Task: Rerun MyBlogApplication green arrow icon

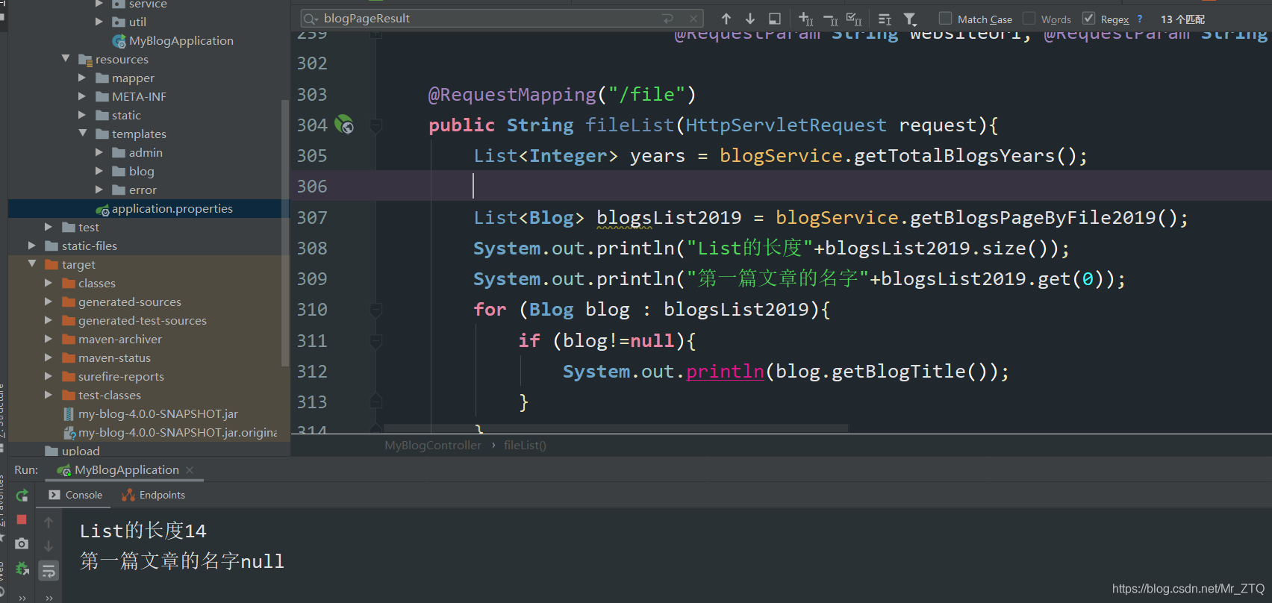Action: point(22,496)
